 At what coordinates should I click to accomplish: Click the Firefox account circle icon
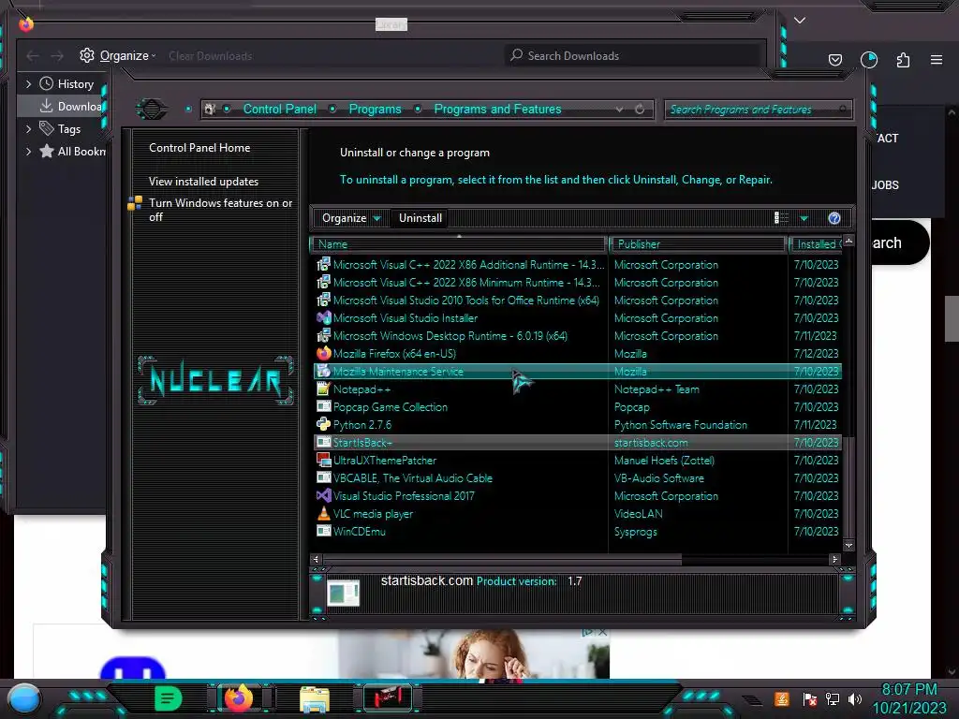pyautogui.click(x=868, y=60)
